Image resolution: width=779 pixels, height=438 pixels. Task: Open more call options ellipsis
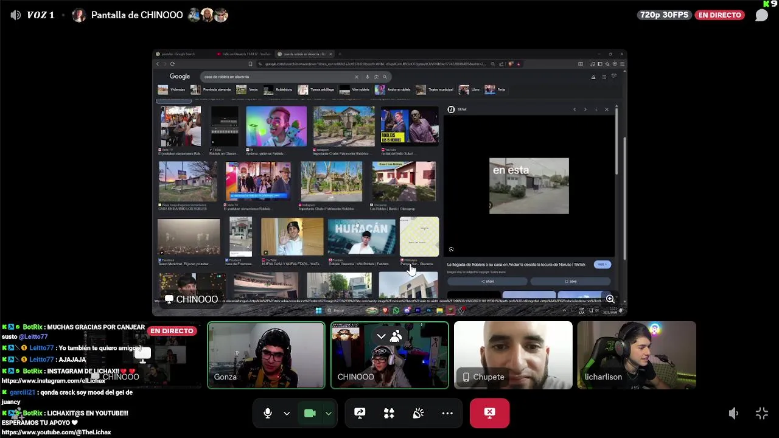click(x=447, y=414)
